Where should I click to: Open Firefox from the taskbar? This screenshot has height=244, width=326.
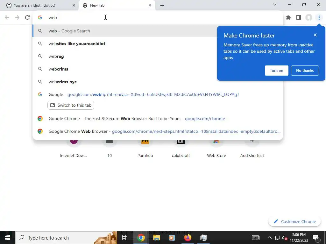click(188, 238)
